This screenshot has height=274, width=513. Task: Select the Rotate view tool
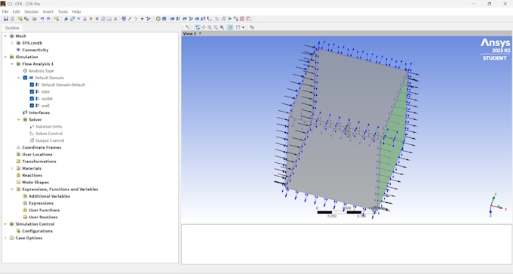click(x=198, y=27)
